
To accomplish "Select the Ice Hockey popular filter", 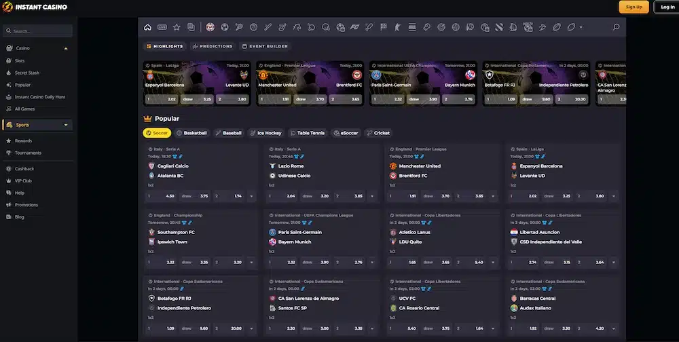I will point(265,133).
